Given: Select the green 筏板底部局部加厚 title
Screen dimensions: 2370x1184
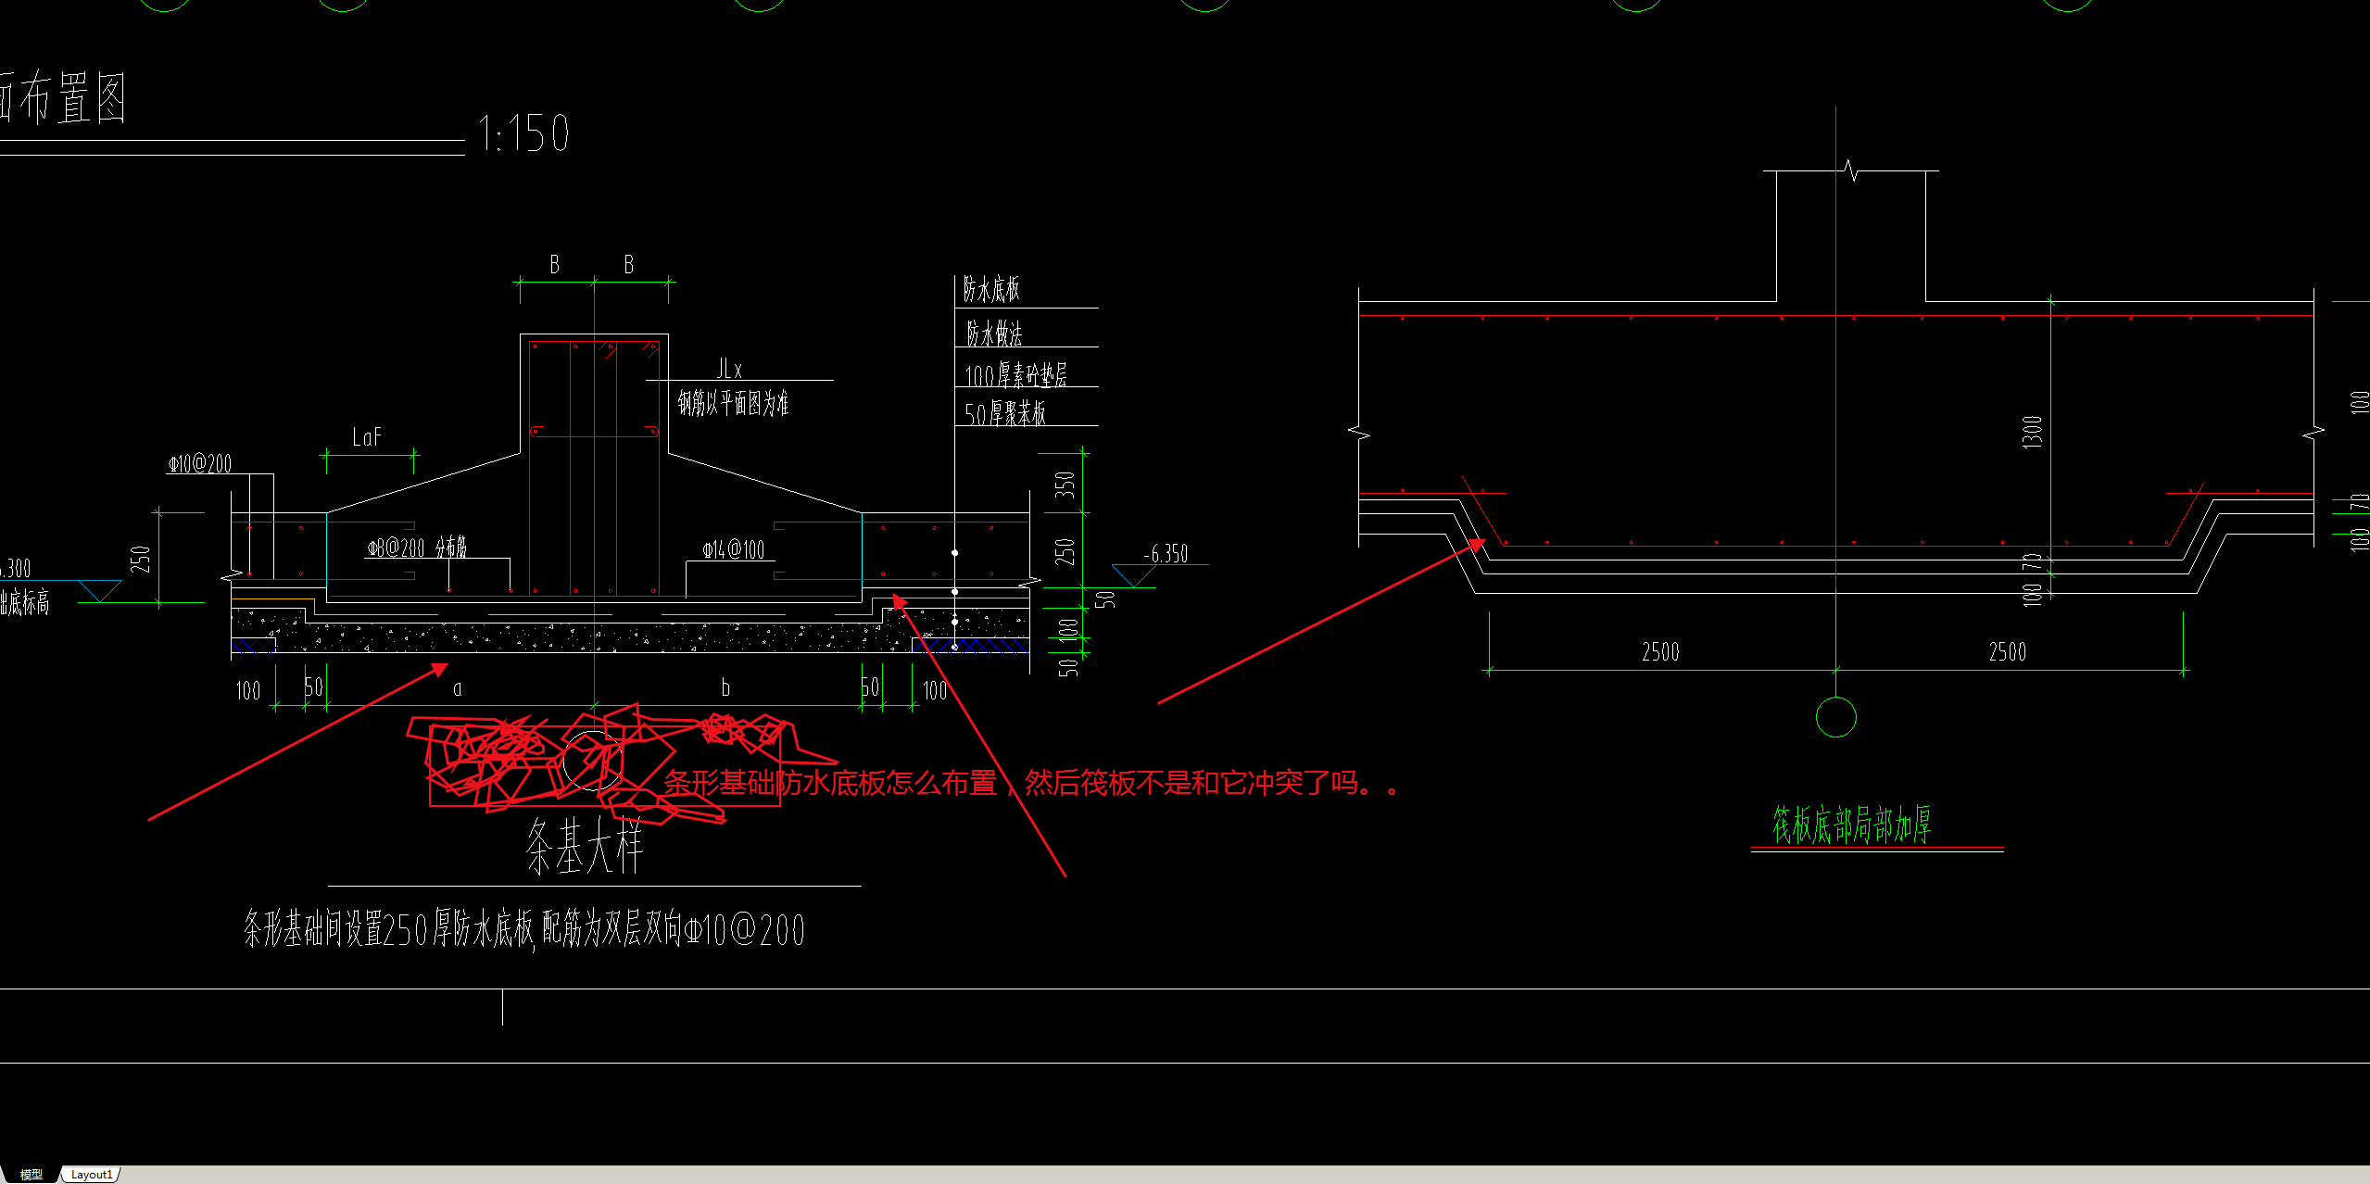Looking at the screenshot, I should (1852, 825).
